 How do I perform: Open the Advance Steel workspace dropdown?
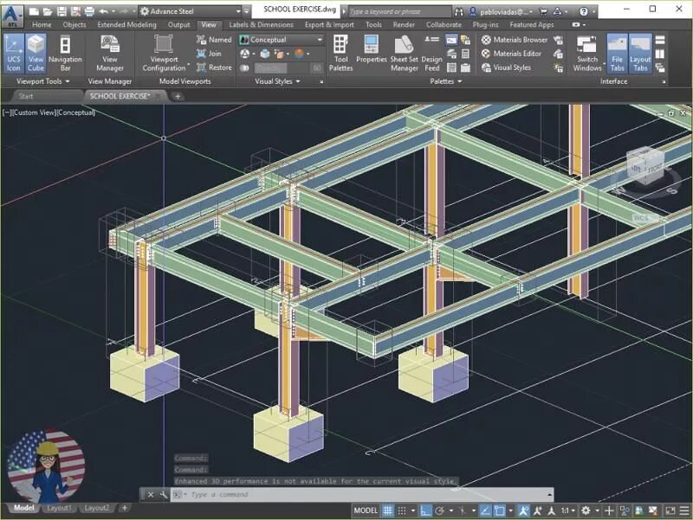click(191, 11)
